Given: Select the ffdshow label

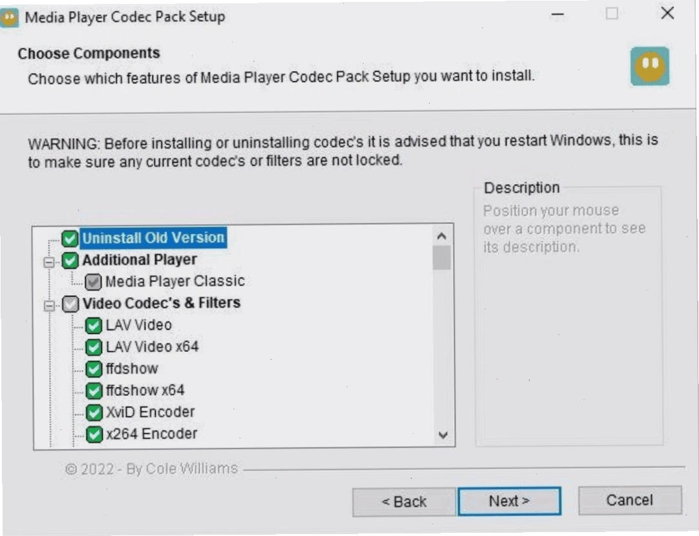Looking at the screenshot, I should point(132,369).
